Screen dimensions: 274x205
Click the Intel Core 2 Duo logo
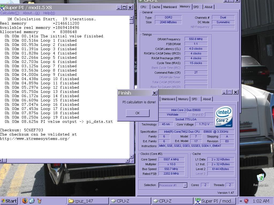[x=224, y=117]
